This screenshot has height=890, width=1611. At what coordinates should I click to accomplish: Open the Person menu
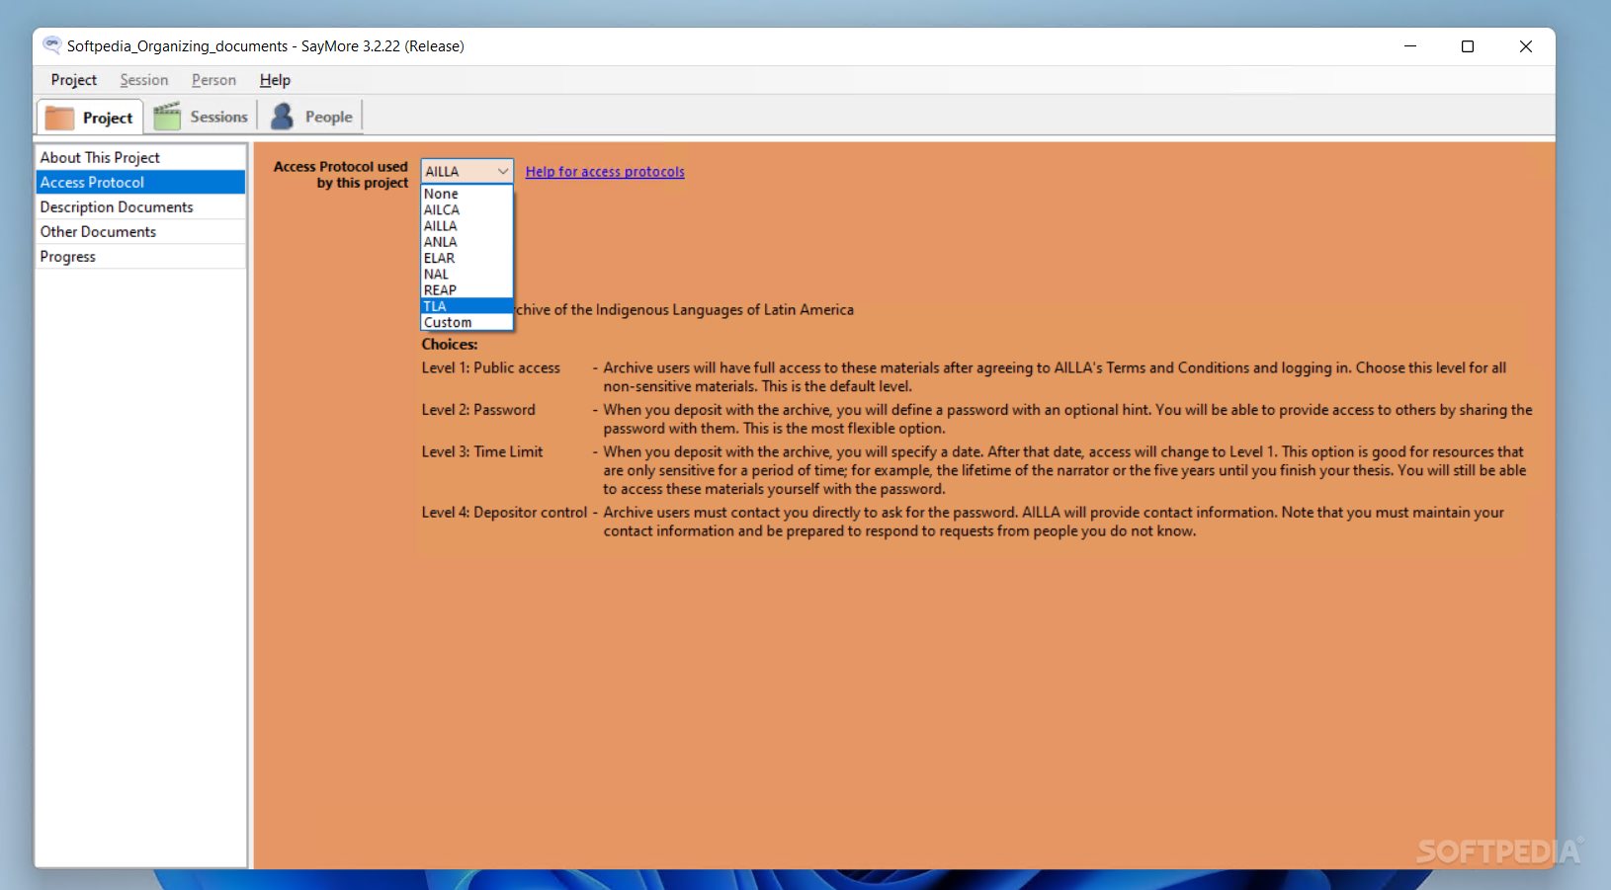(x=213, y=80)
